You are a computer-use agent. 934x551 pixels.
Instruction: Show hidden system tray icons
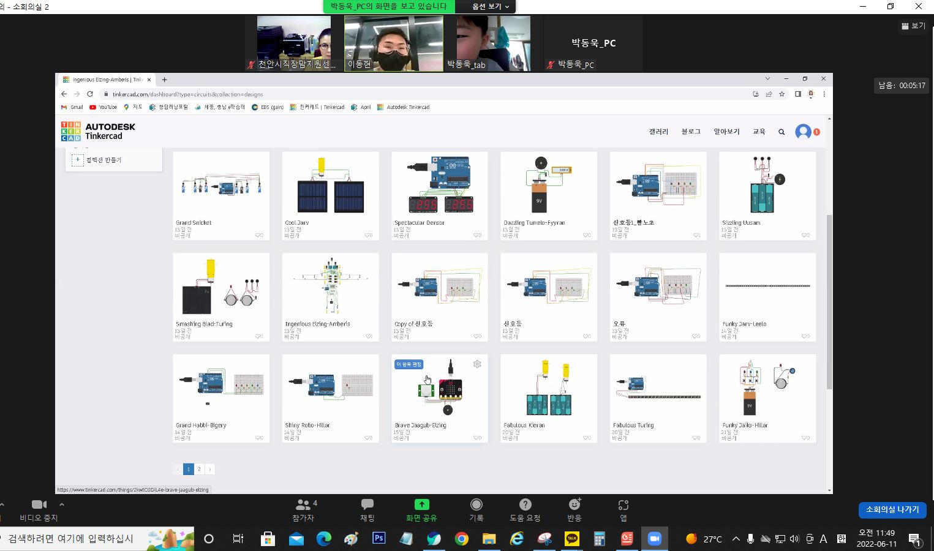pyautogui.click(x=736, y=539)
